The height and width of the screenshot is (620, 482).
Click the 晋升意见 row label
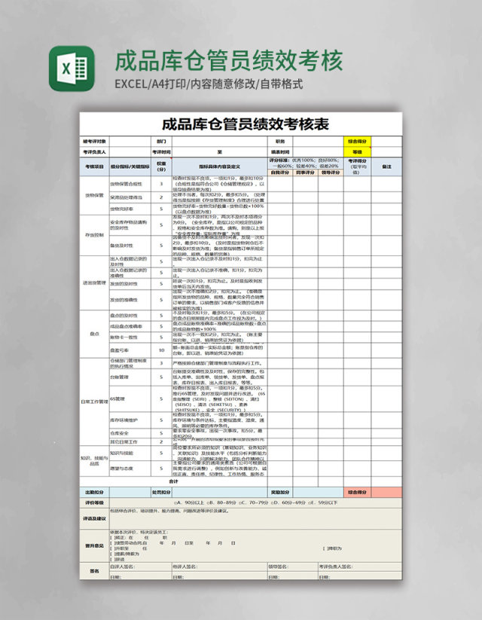[94, 545]
